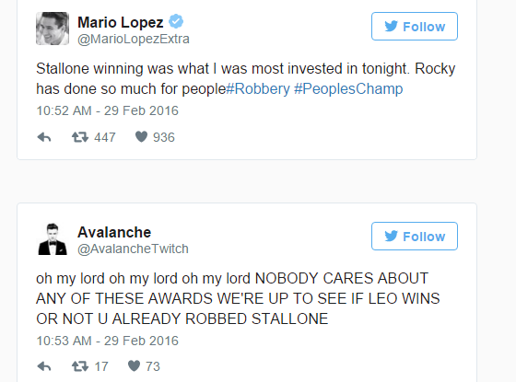This screenshot has height=382, width=516.
Task: Open Mario Lopez's profile picture
Action: pos(53,29)
